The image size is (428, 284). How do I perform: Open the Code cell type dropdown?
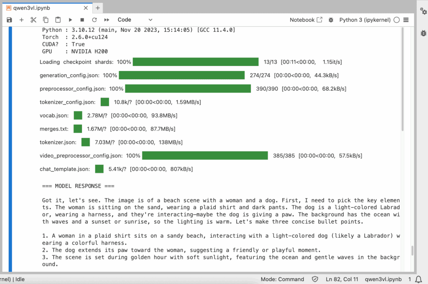click(135, 20)
